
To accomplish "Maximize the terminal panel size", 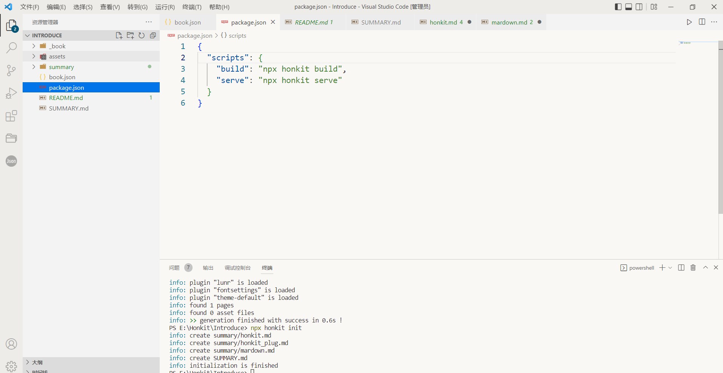I will click(705, 267).
